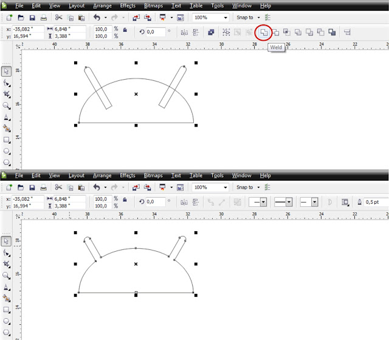This screenshot has height=340, width=389.
Task: Click object height 3,388 field in lower bar
Action: [69, 206]
